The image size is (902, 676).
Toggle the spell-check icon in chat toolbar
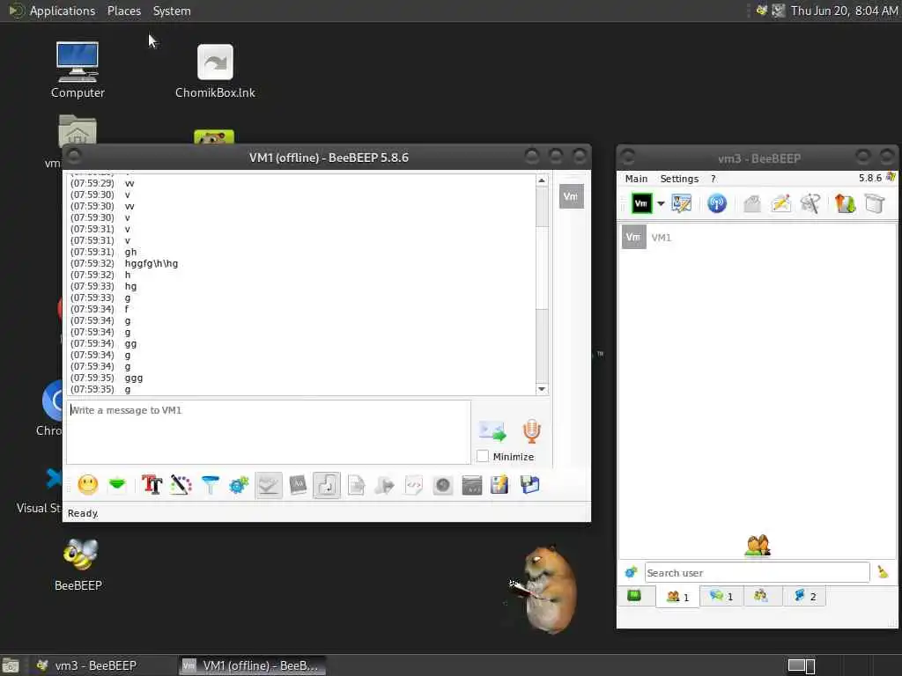(269, 486)
